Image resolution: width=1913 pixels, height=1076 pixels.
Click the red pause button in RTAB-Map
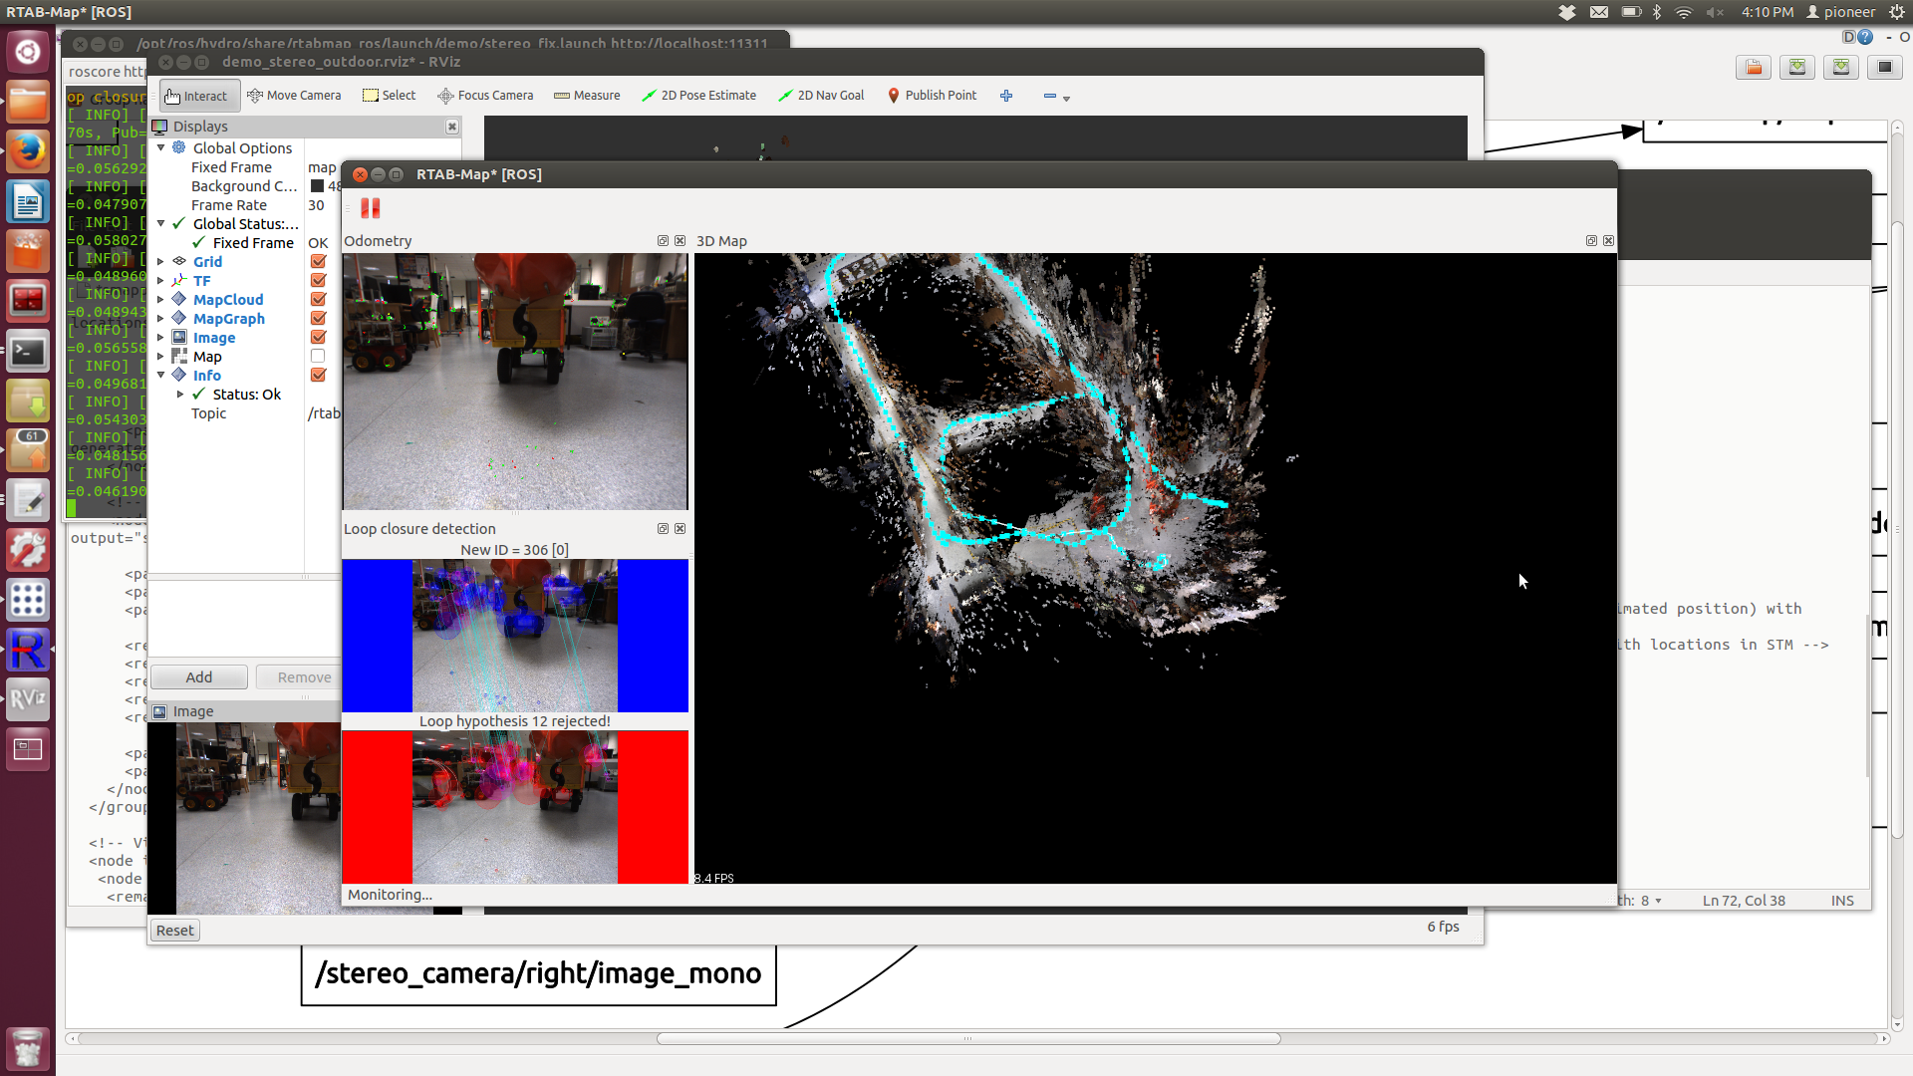371,208
